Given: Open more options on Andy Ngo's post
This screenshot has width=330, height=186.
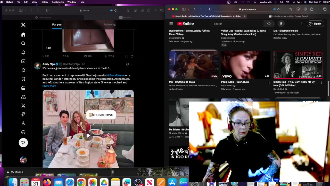Looking at the screenshot, I should (x=132, y=64).
